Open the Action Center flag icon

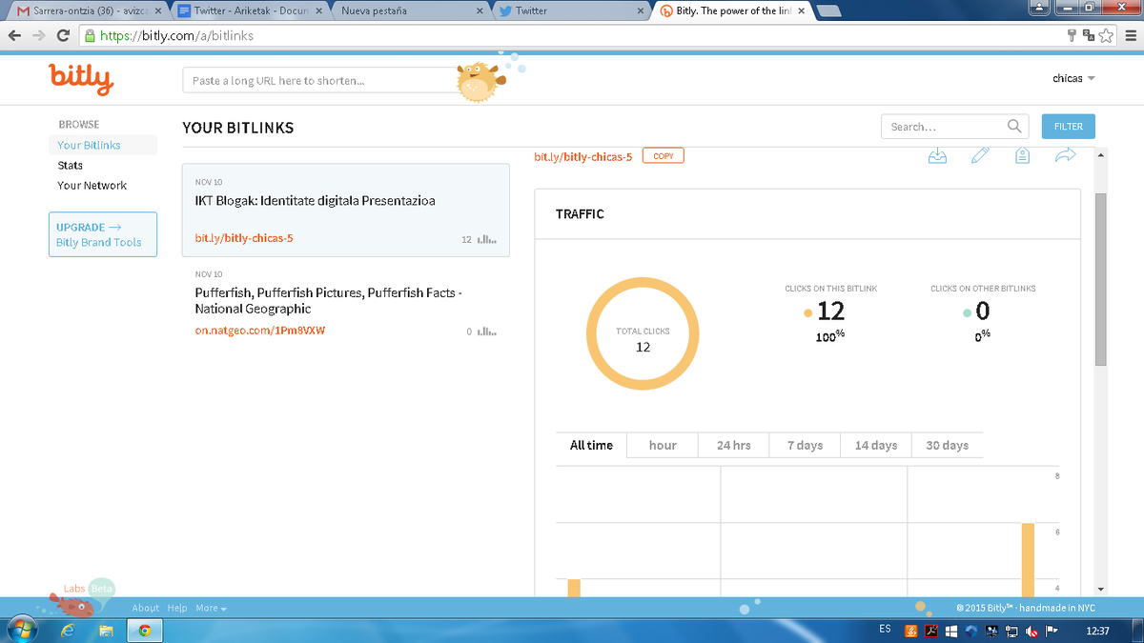point(1051,630)
